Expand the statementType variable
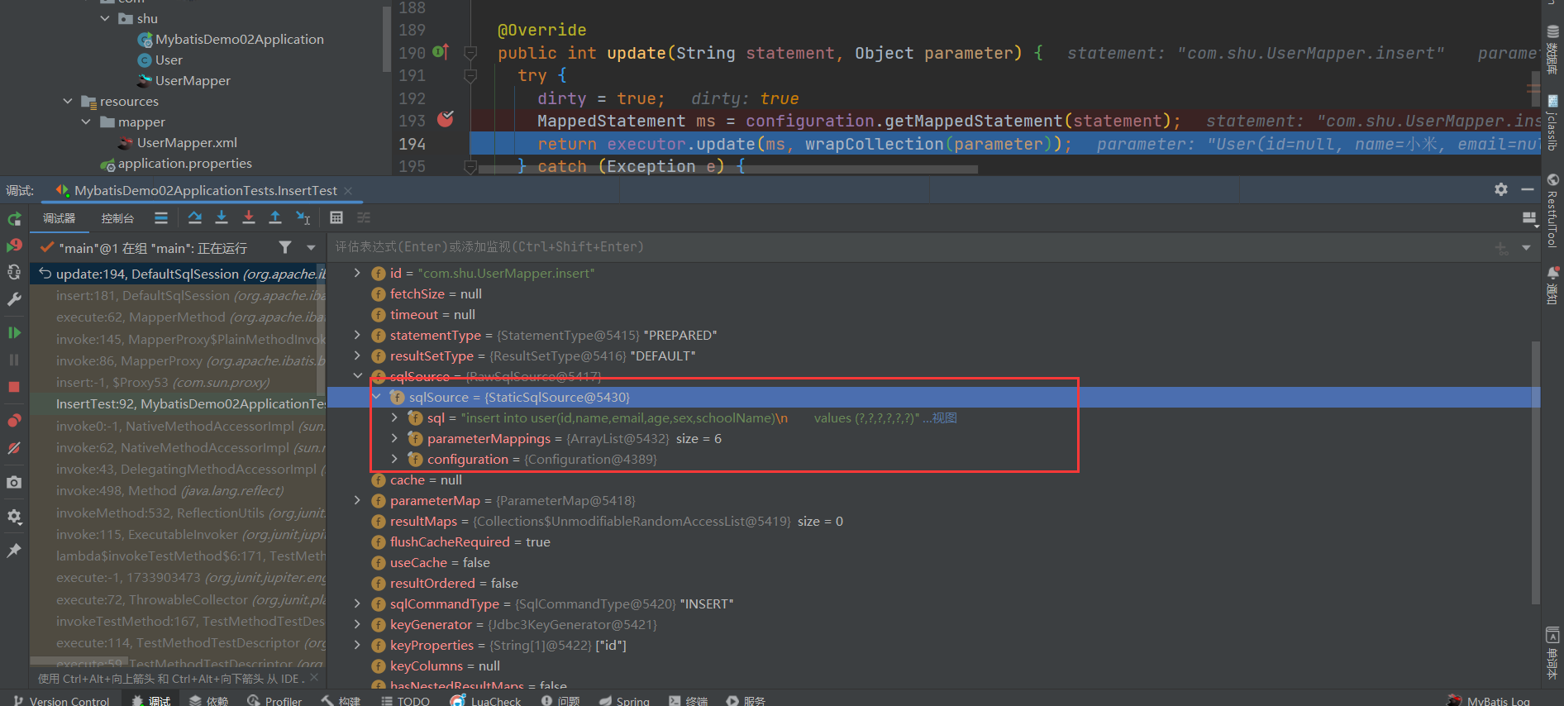This screenshot has width=1564, height=706. click(x=357, y=335)
